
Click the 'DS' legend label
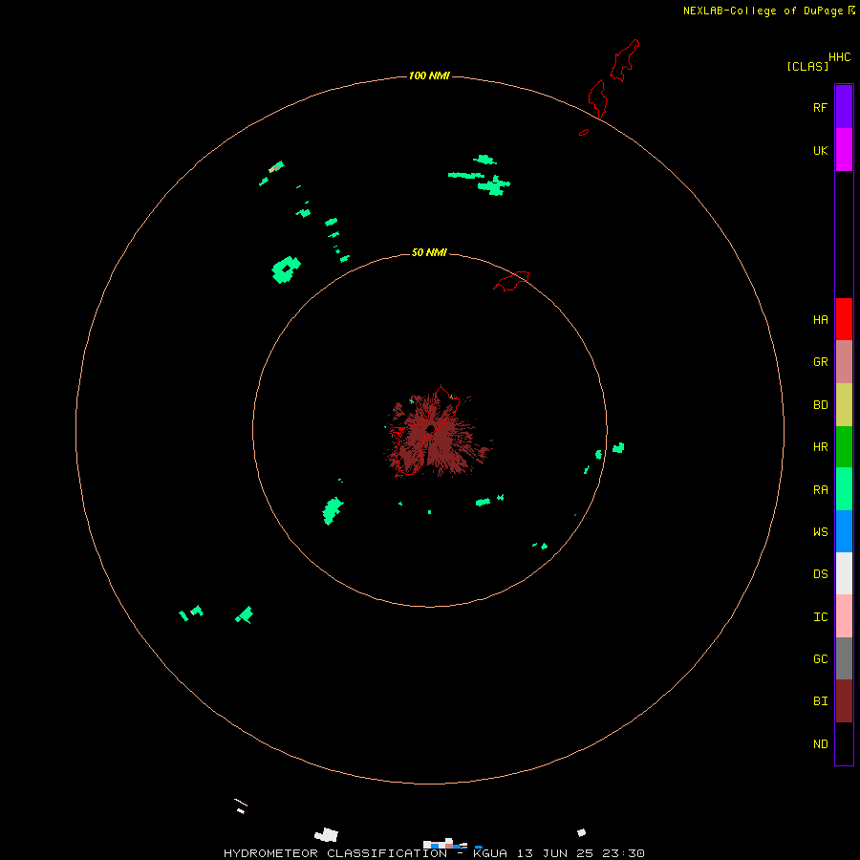click(x=820, y=573)
